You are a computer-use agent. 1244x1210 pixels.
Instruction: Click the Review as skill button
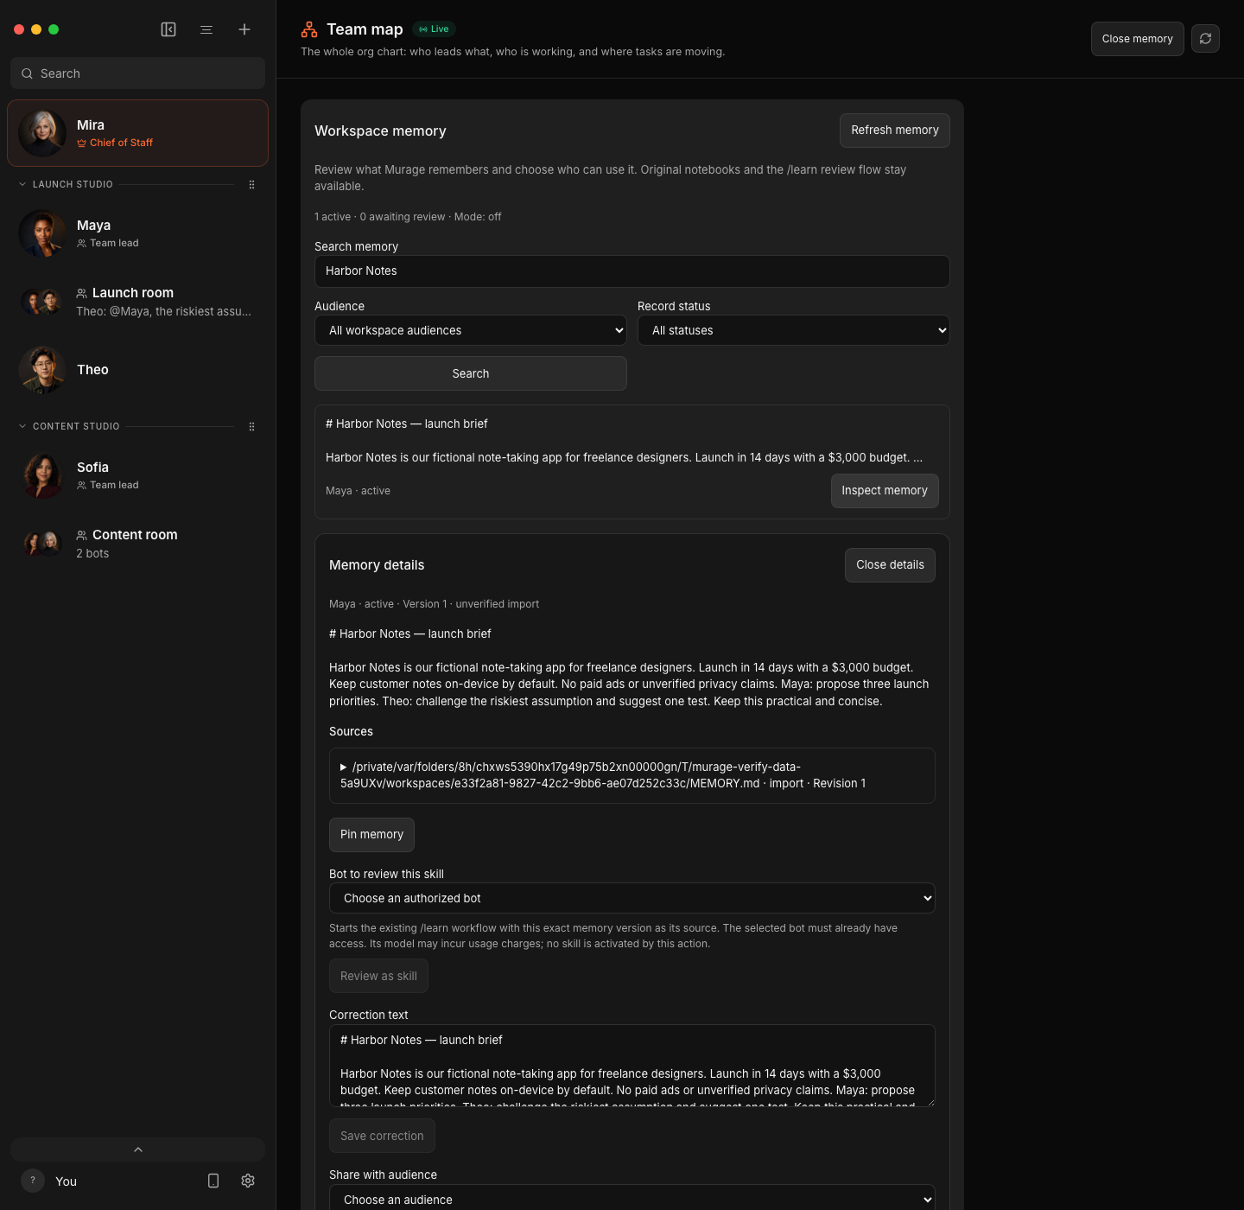378,976
